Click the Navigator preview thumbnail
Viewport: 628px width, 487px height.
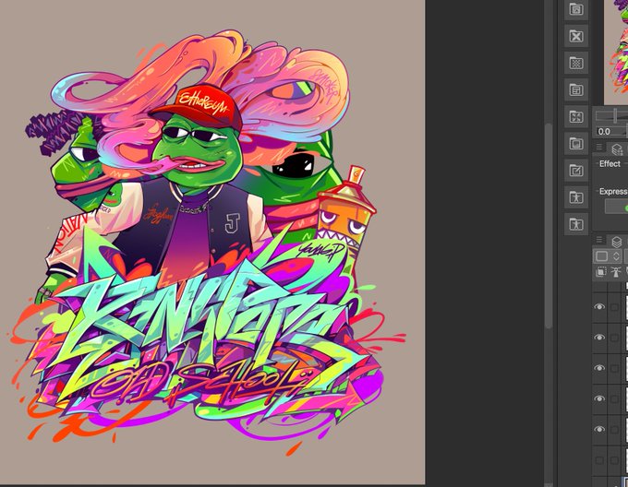pos(616,52)
